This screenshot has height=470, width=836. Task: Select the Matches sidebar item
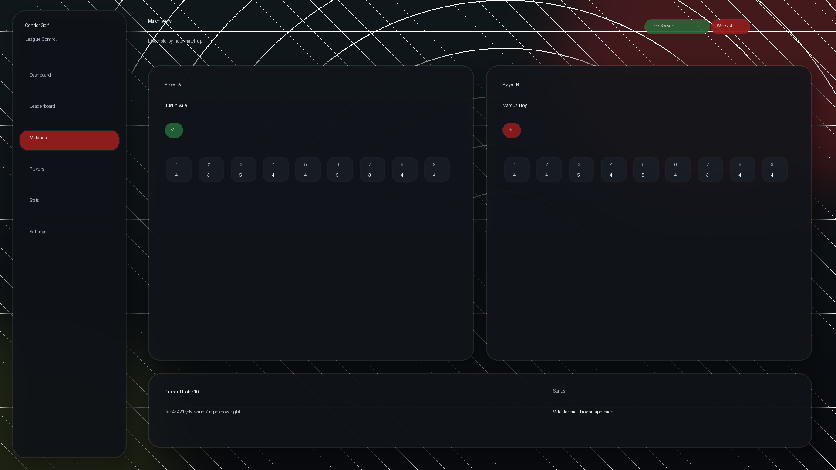(x=69, y=140)
